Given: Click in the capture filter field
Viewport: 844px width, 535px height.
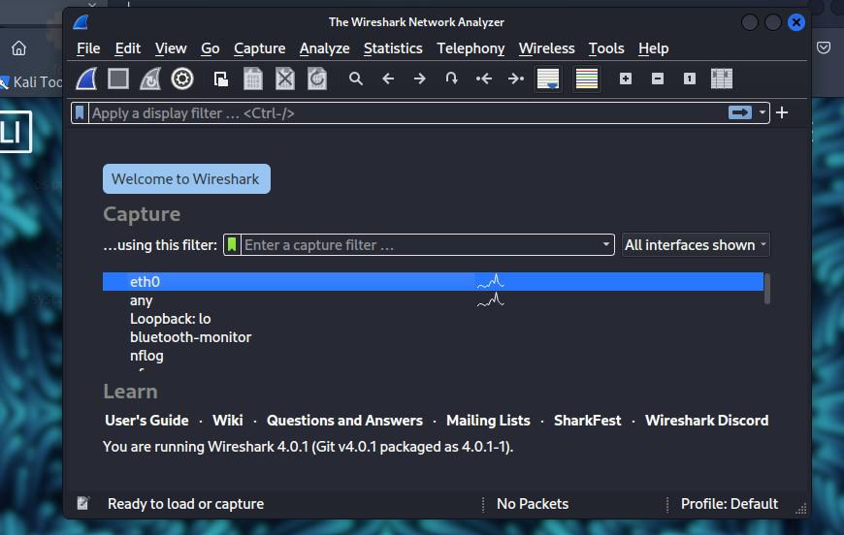Looking at the screenshot, I should pos(420,244).
